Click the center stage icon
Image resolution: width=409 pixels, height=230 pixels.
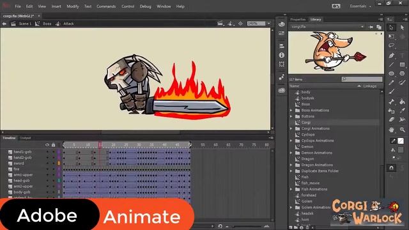(240, 24)
